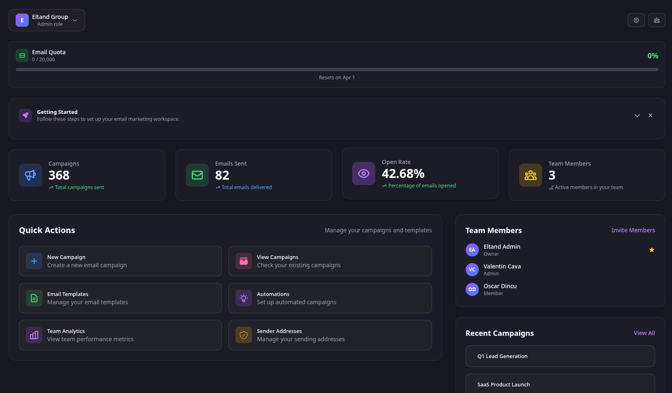672x393 pixels.
Task: Select the Automations lightbulb icon
Action: [x=243, y=298]
